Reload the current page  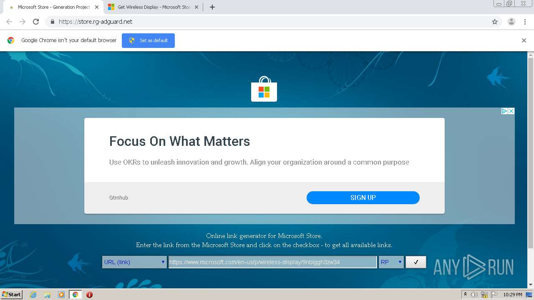pos(36,22)
